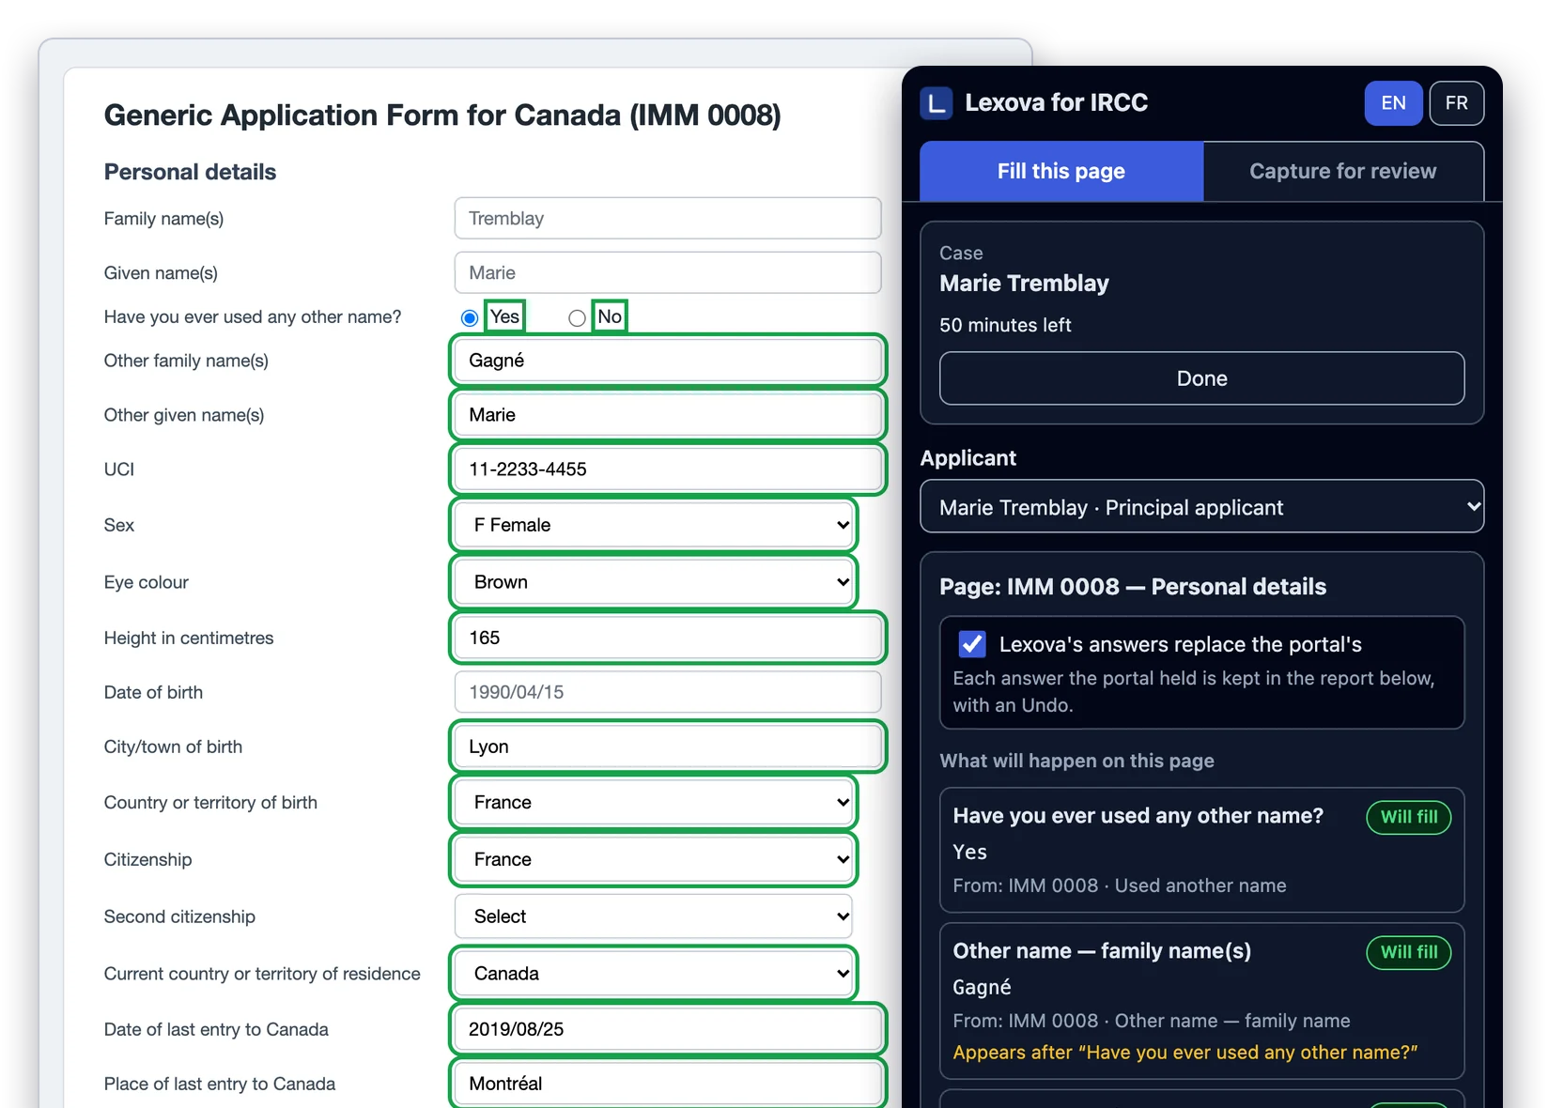The height and width of the screenshot is (1108, 1548).
Task: Click "Appears after" note in yellow
Action: (x=1184, y=1053)
